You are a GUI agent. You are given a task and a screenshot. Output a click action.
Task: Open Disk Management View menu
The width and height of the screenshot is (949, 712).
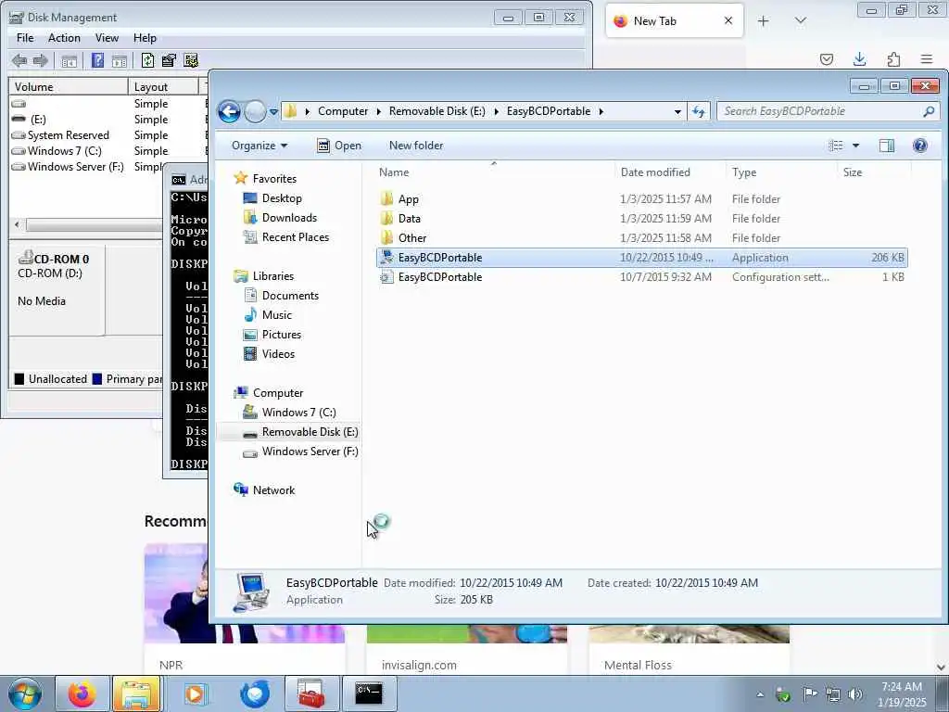[107, 37]
